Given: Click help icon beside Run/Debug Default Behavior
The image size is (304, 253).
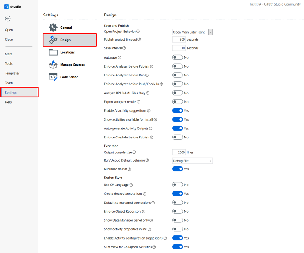Looking at the screenshot, I should (x=148, y=160).
